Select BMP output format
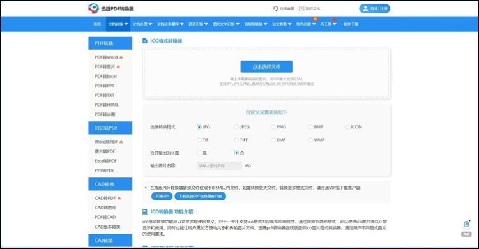 310,127
